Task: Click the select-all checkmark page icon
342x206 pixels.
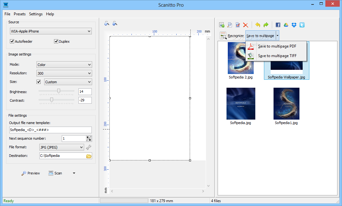Action: [x=238, y=25]
